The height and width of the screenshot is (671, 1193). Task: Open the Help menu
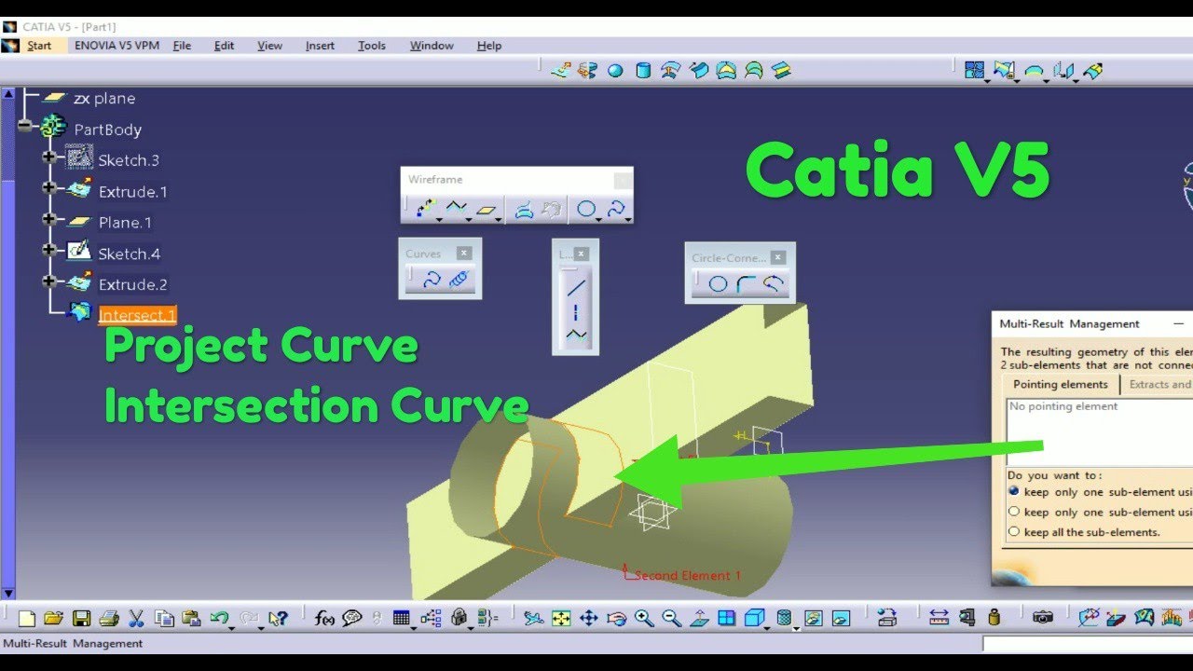pyautogui.click(x=489, y=45)
